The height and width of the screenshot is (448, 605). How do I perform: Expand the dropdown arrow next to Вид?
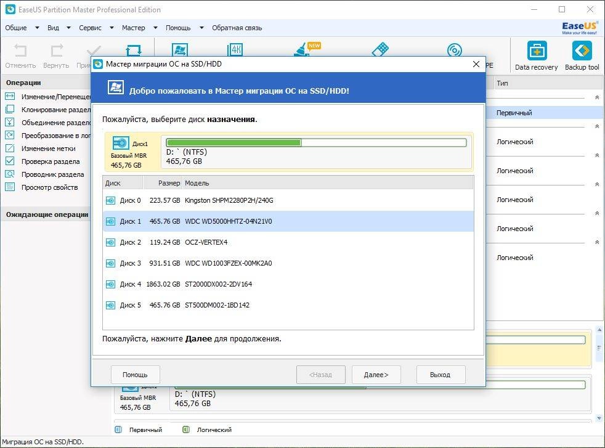(68, 28)
